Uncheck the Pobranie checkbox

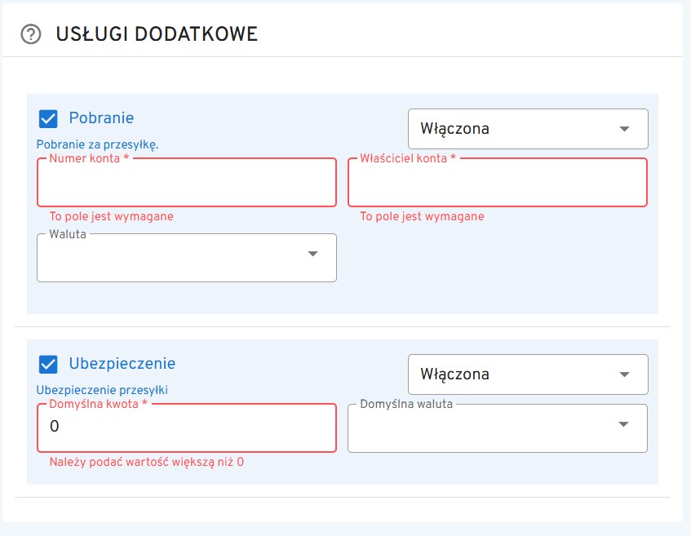click(48, 118)
